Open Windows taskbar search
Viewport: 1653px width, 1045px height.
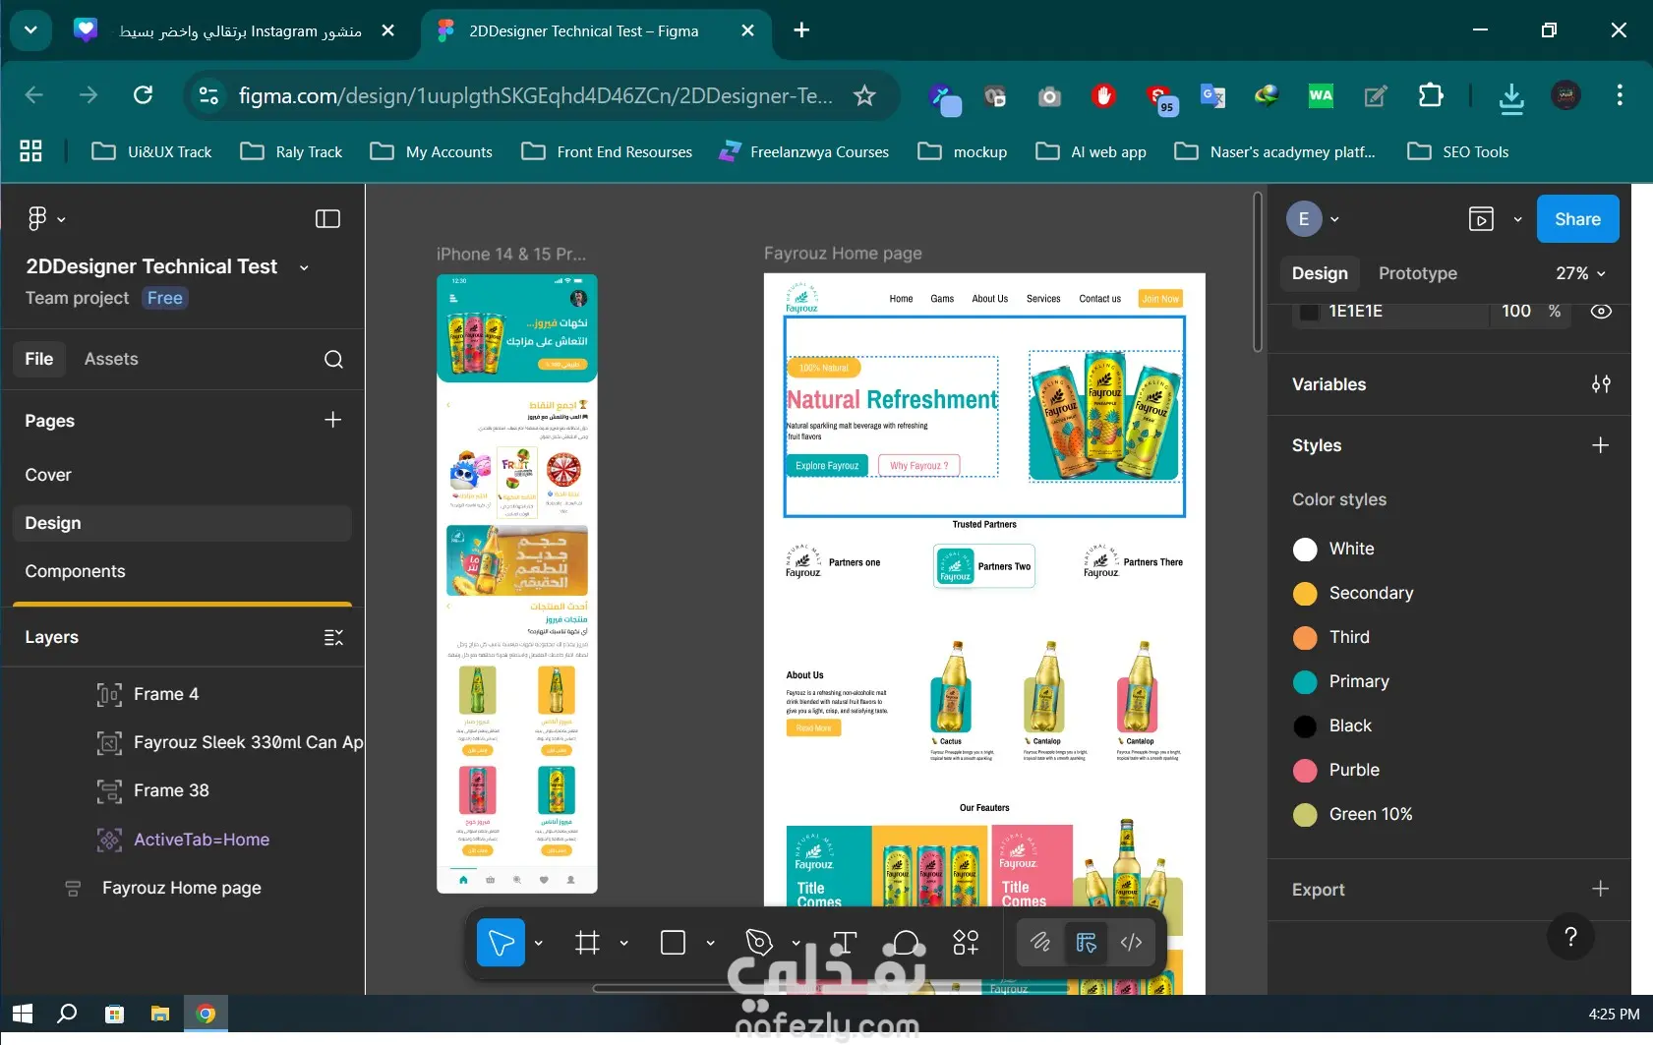(x=67, y=1014)
